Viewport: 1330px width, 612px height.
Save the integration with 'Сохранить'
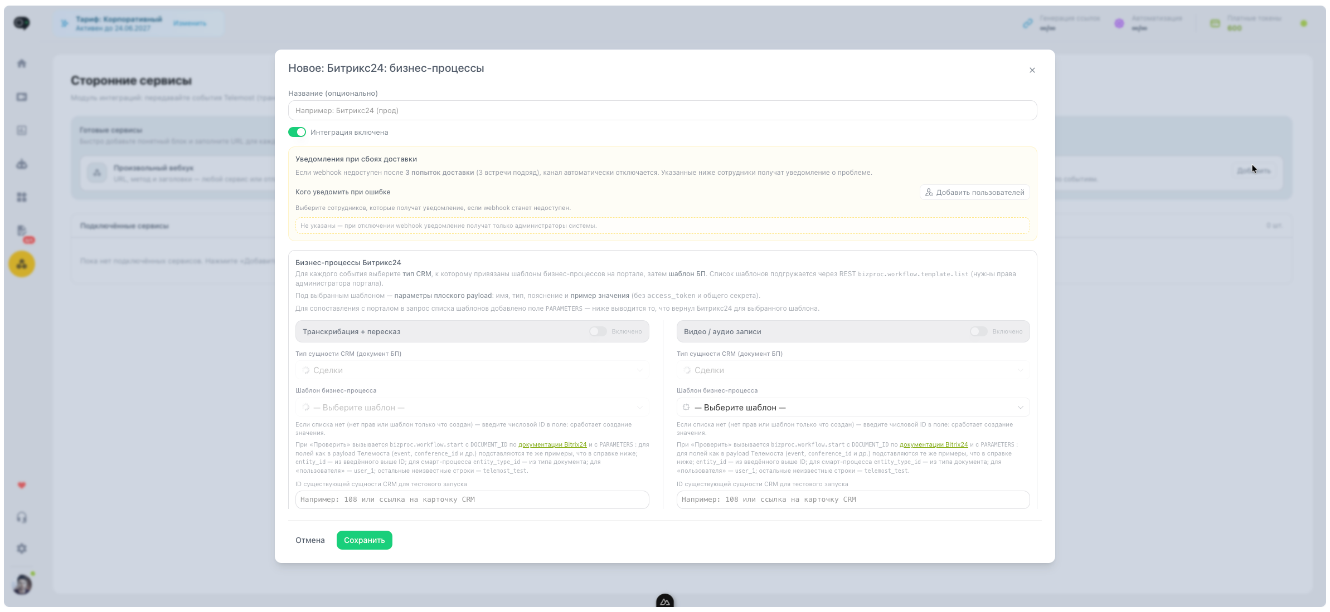364,540
